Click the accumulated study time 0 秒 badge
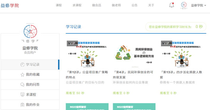This screenshot has height=110, width=210. 176,27
